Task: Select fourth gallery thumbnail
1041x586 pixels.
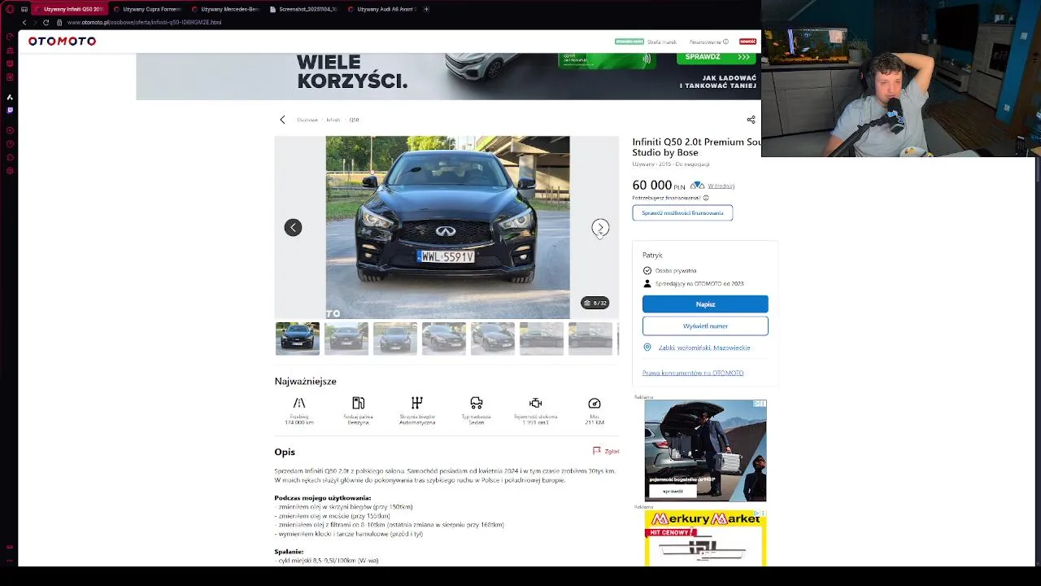Action: 444,339
